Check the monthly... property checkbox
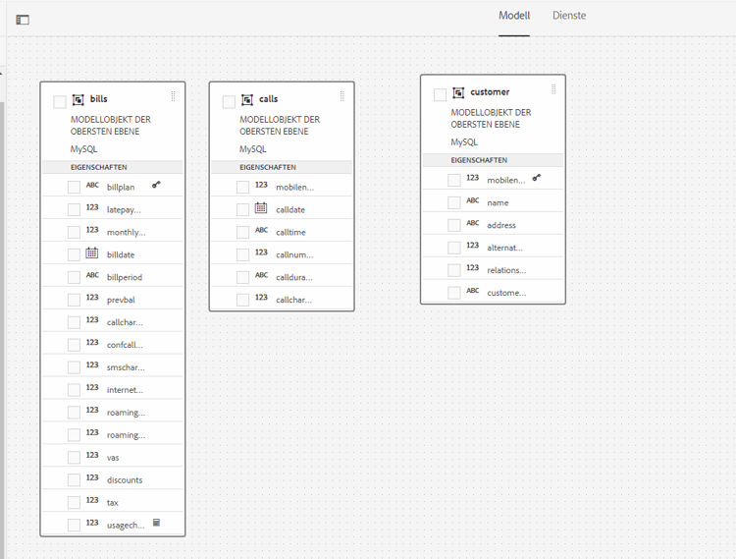 [x=74, y=232]
